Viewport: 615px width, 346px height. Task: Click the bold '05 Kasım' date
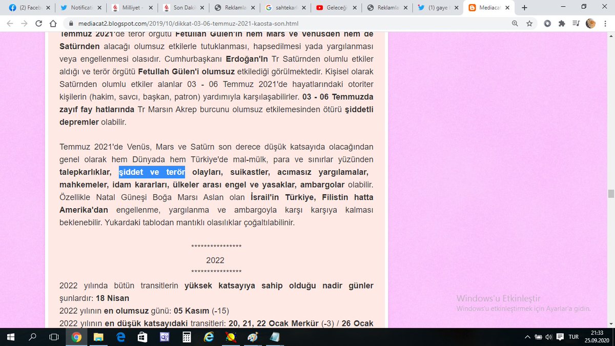coord(191,310)
